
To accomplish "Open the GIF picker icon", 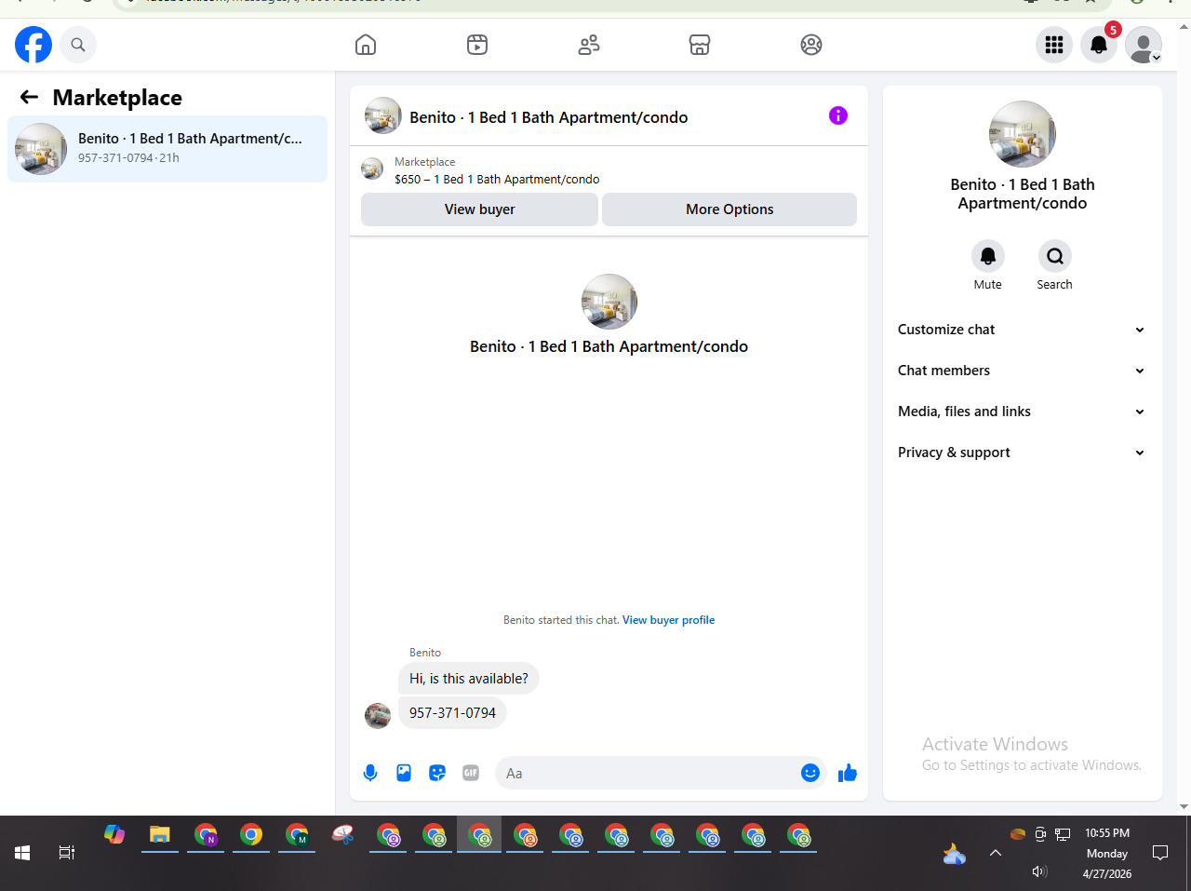I will [471, 773].
